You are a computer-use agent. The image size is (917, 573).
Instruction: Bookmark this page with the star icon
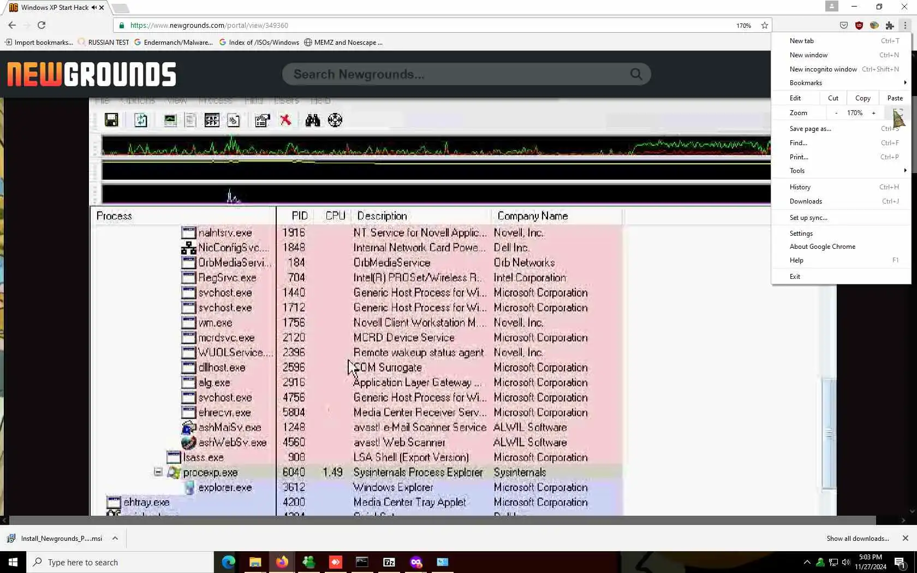(765, 25)
